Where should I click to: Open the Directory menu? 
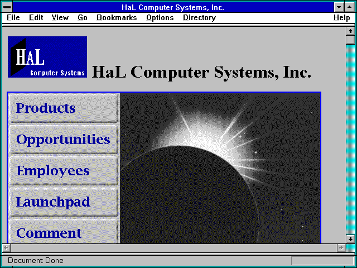click(x=200, y=18)
